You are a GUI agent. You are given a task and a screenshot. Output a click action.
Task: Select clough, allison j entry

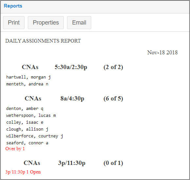[x=27, y=129]
